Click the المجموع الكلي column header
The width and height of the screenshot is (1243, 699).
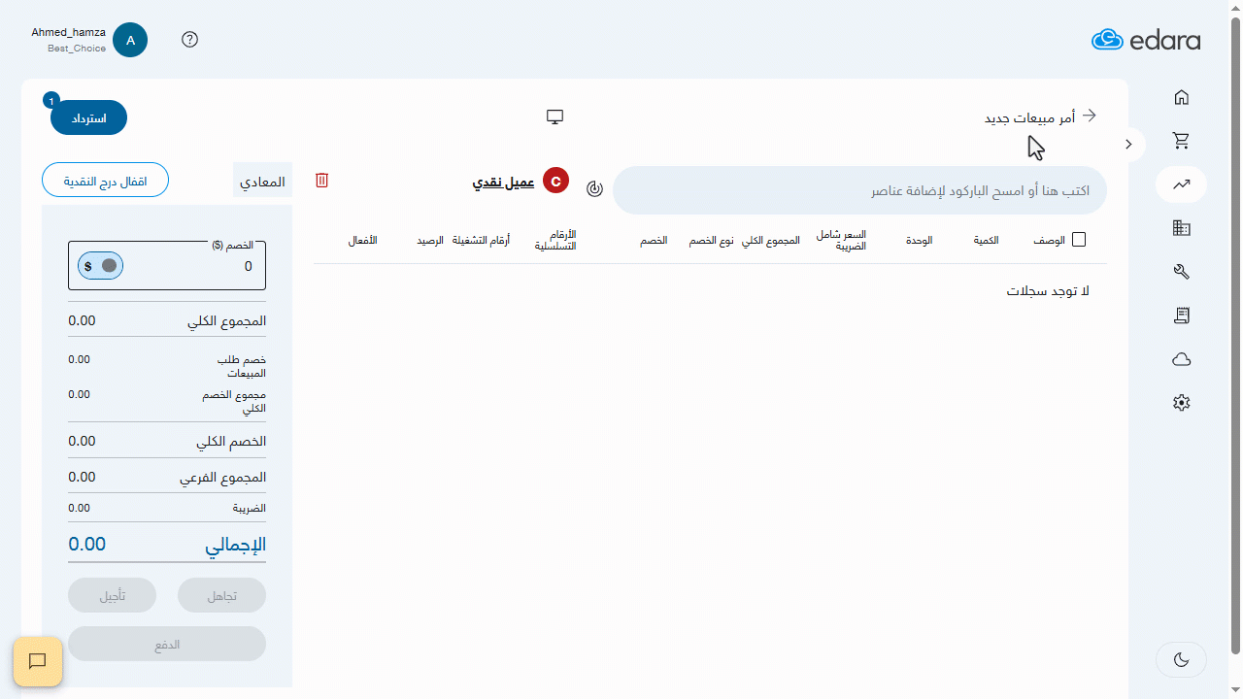[771, 240]
